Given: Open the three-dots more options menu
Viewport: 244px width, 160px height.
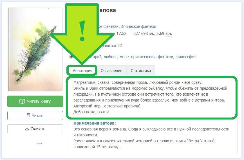Looking at the screenshot, I should pyautogui.click(x=39, y=143).
